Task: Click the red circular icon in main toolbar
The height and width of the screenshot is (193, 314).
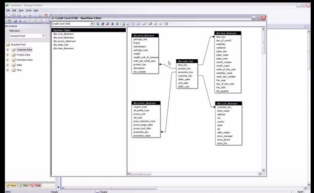Action: click(x=46, y=15)
